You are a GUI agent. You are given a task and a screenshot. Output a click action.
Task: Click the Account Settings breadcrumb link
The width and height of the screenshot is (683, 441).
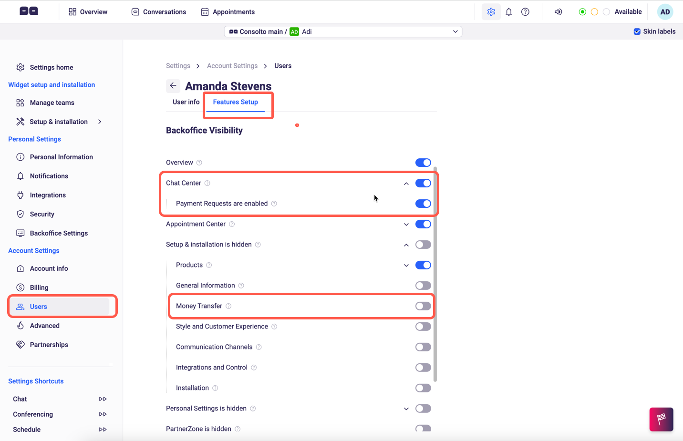coord(232,66)
